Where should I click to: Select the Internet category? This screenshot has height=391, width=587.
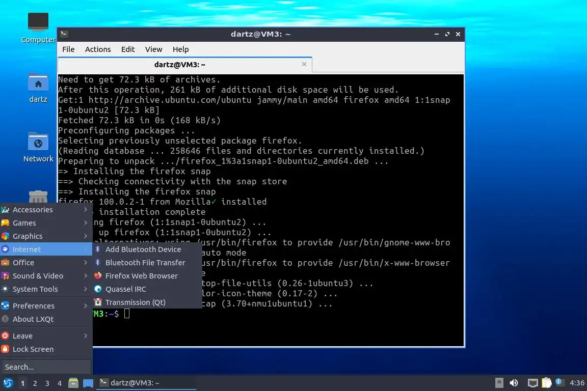[46, 249]
